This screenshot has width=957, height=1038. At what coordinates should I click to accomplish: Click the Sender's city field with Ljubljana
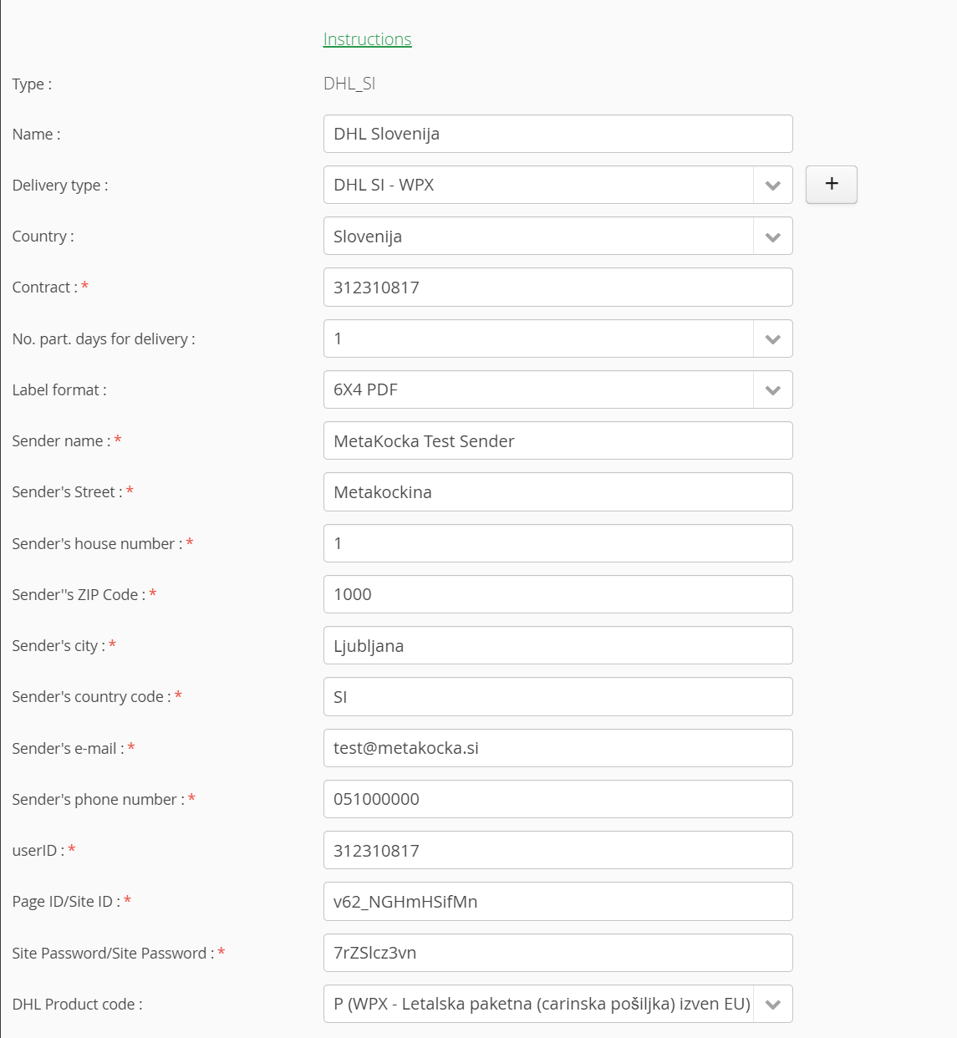click(x=557, y=645)
